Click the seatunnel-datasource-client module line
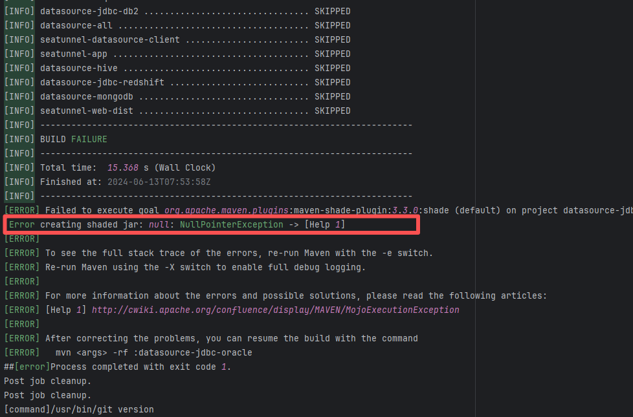This screenshot has width=633, height=417. (x=194, y=39)
